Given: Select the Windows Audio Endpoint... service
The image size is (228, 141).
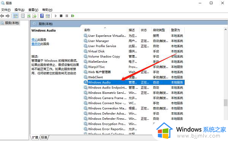Looking at the screenshot, I should pos(134,87).
